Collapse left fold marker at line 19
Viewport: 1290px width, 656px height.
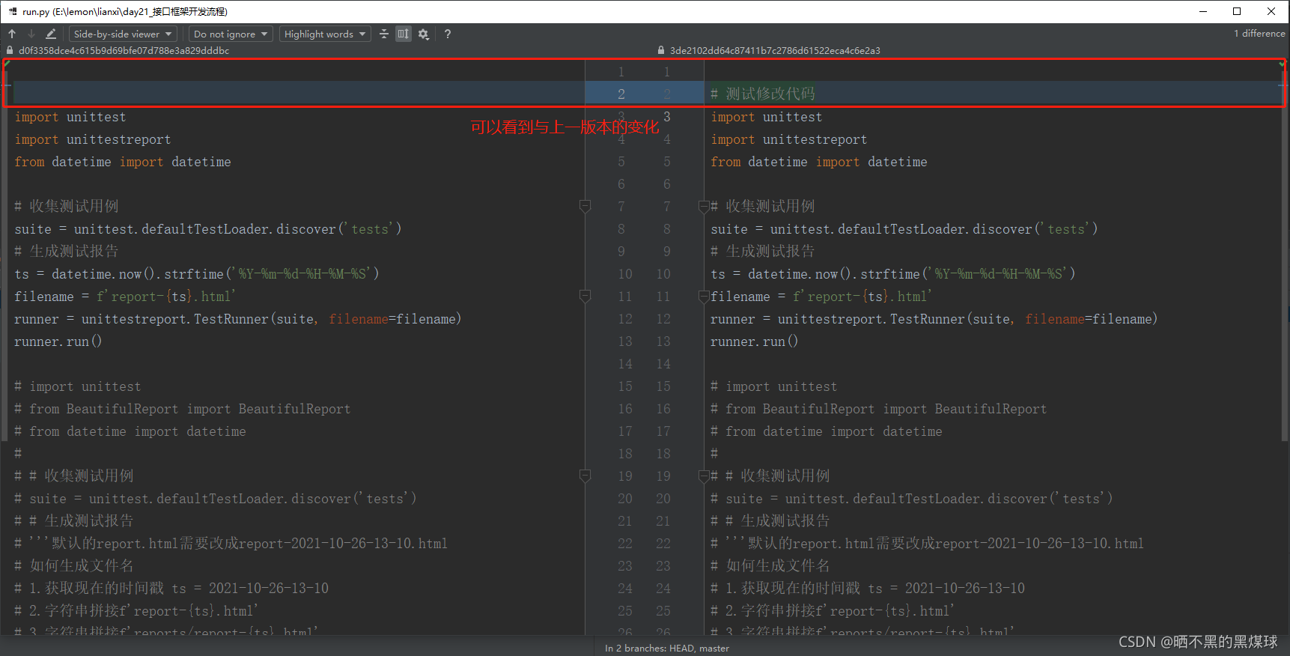(x=585, y=476)
